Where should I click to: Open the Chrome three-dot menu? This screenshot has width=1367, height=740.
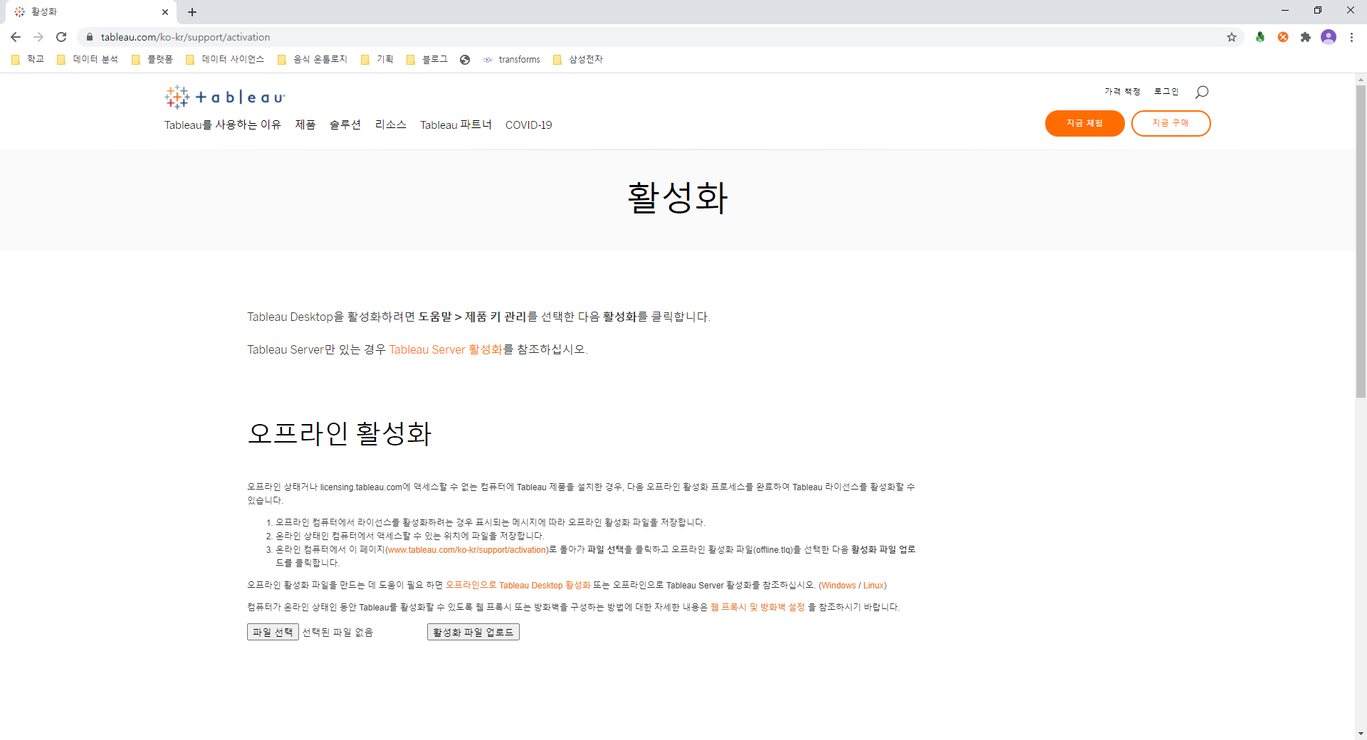(1351, 37)
